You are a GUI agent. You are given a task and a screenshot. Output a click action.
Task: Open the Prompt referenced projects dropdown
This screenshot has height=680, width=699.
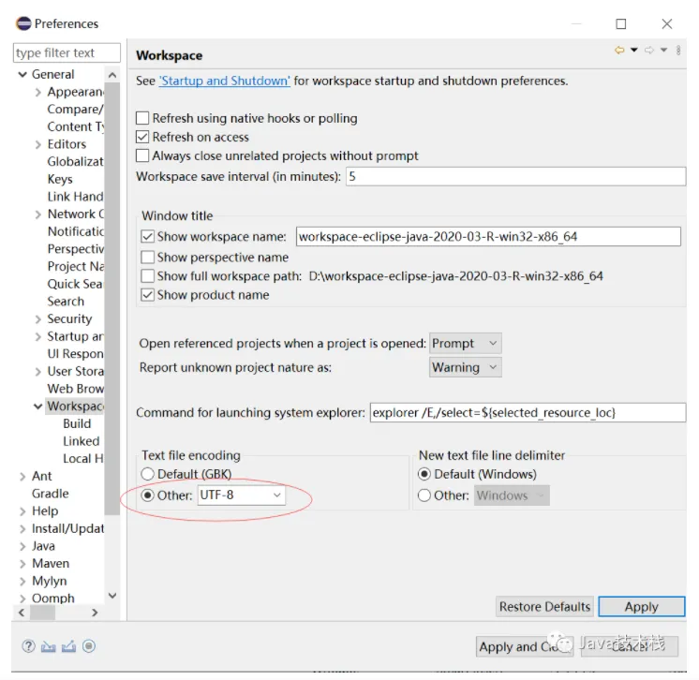pos(465,343)
